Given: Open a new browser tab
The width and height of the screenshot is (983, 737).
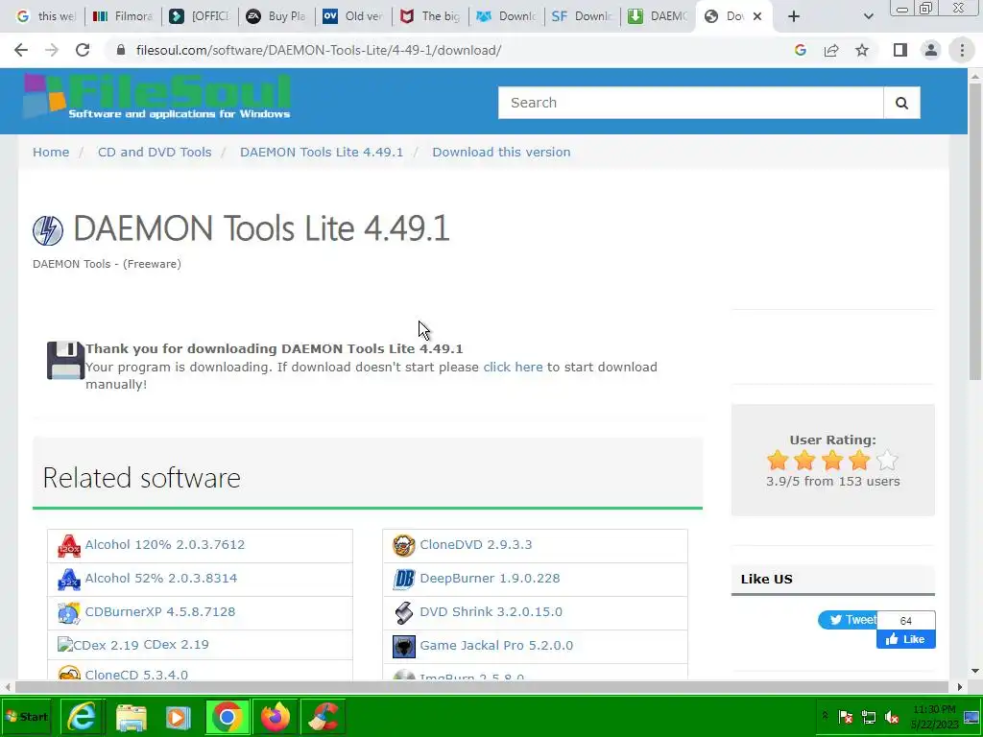Looking at the screenshot, I should point(794,16).
